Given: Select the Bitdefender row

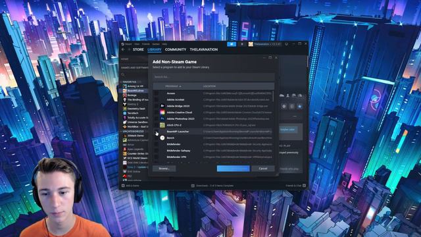Looking at the screenshot, I should pos(213,144).
